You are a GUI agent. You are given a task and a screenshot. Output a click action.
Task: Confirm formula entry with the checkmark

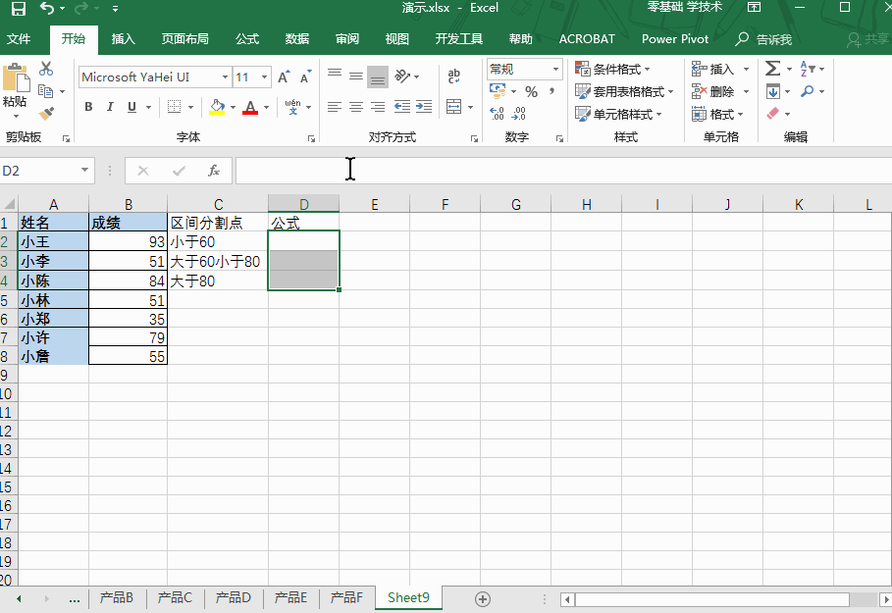pyautogui.click(x=179, y=171)
